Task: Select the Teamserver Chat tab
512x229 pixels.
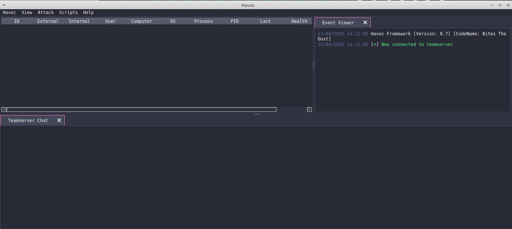Action: click(x=28, y=120)
